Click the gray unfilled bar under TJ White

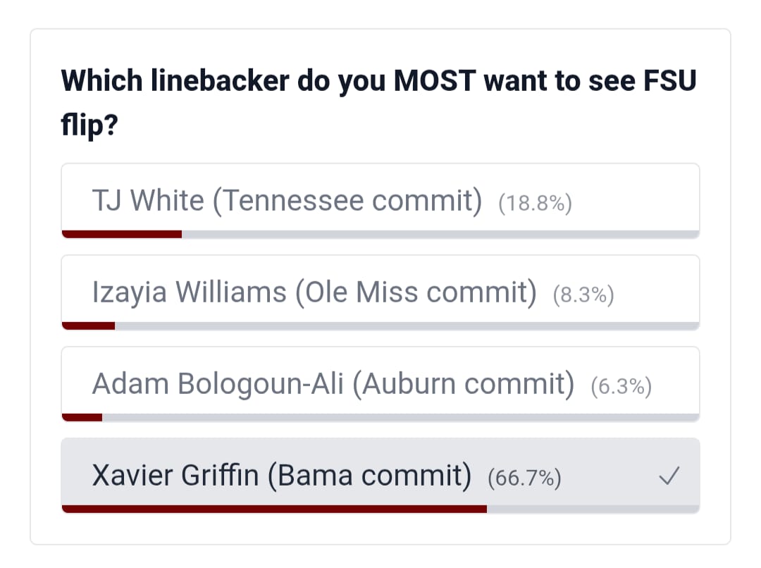[440, 234]
